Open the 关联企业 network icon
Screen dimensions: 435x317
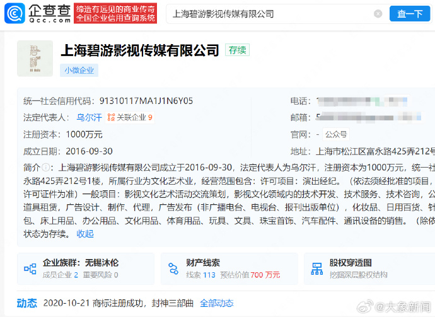click(x=111, y=118)
